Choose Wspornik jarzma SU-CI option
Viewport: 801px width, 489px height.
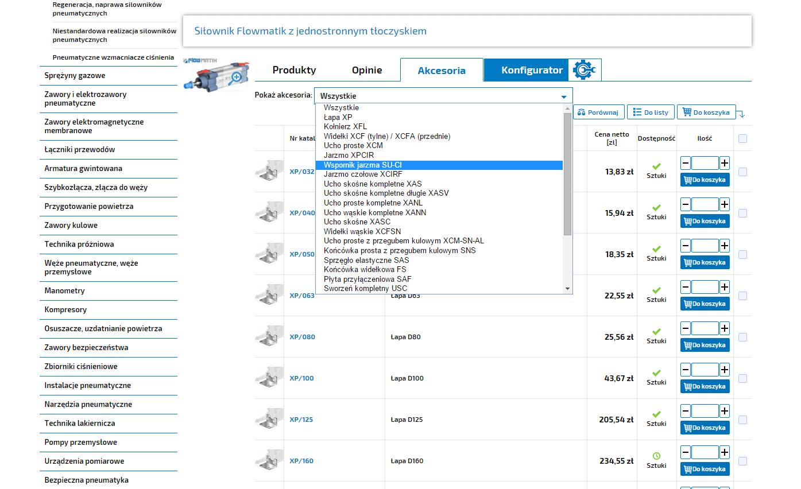439,165
